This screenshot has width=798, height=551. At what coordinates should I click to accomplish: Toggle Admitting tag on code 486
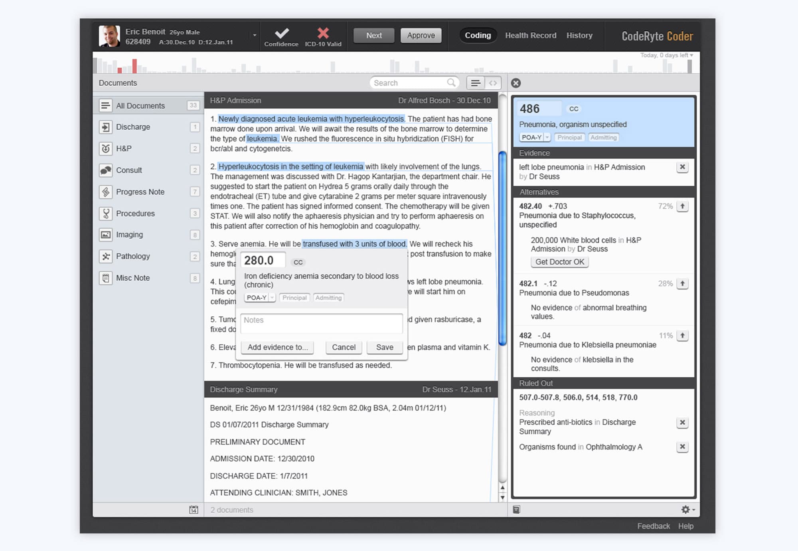click(x=603, y=137)
